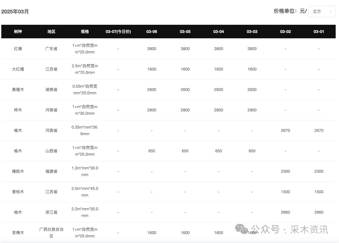Select the 香柏木 tree species cell
This screenshot has width=339, height=243.
tap(18, 192)
